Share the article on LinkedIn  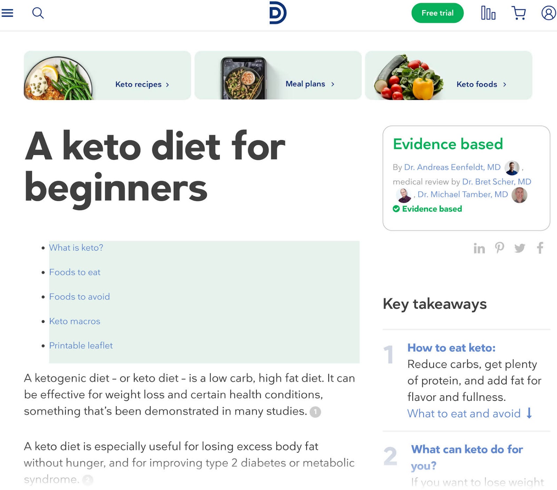480,248
